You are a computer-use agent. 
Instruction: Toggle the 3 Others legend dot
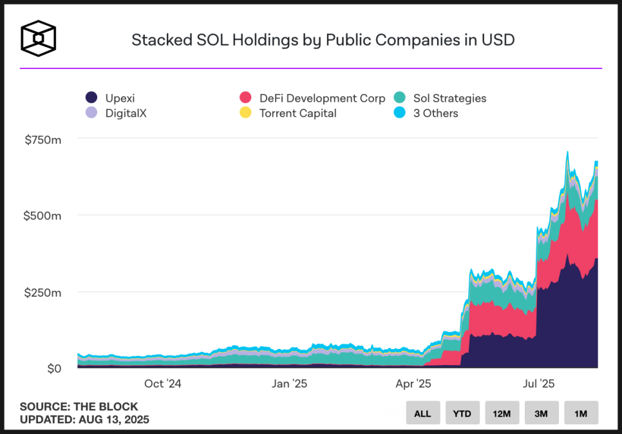399,113
